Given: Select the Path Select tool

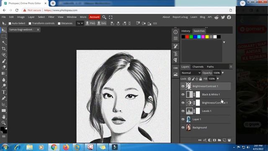Looking at the screenshot, I should (x=4, y=104).
